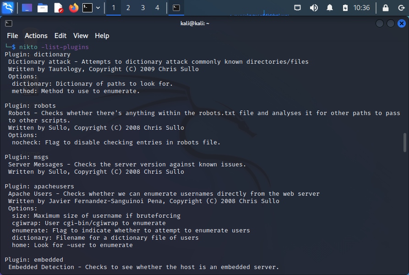
Task: Click the 'Plugin: robots' line
Action: click(x=30, y=106)
